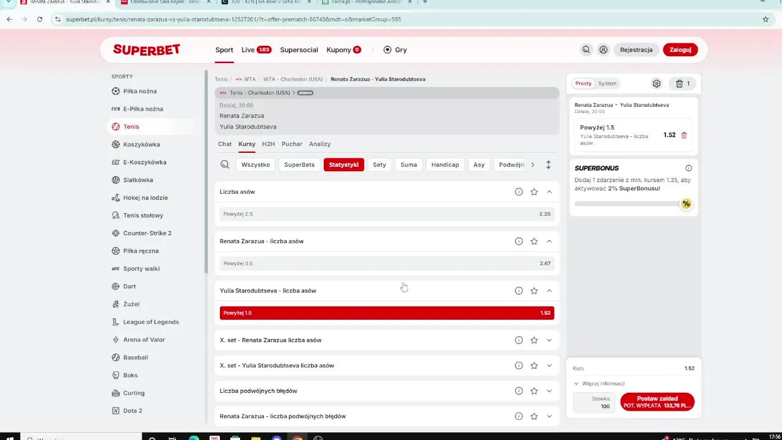782x440 pixels.
Task: Open the Puchar tab
Action: coord(292,144)
